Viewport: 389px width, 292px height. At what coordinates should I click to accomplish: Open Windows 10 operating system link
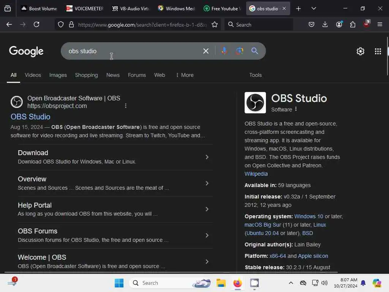308,216
